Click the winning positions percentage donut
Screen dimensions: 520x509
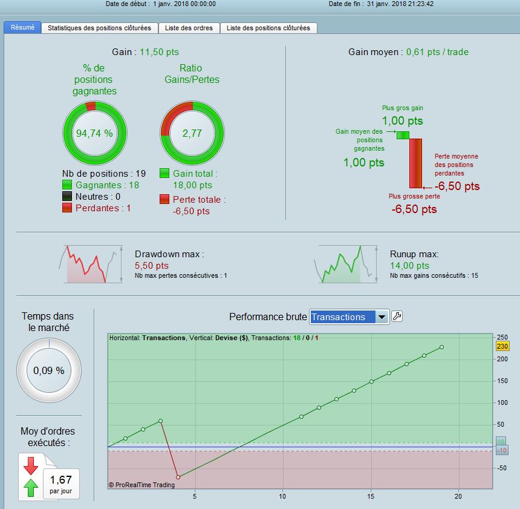click(95, 133)
